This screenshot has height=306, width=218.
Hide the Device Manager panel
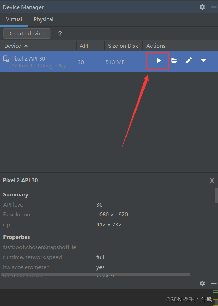214,7
